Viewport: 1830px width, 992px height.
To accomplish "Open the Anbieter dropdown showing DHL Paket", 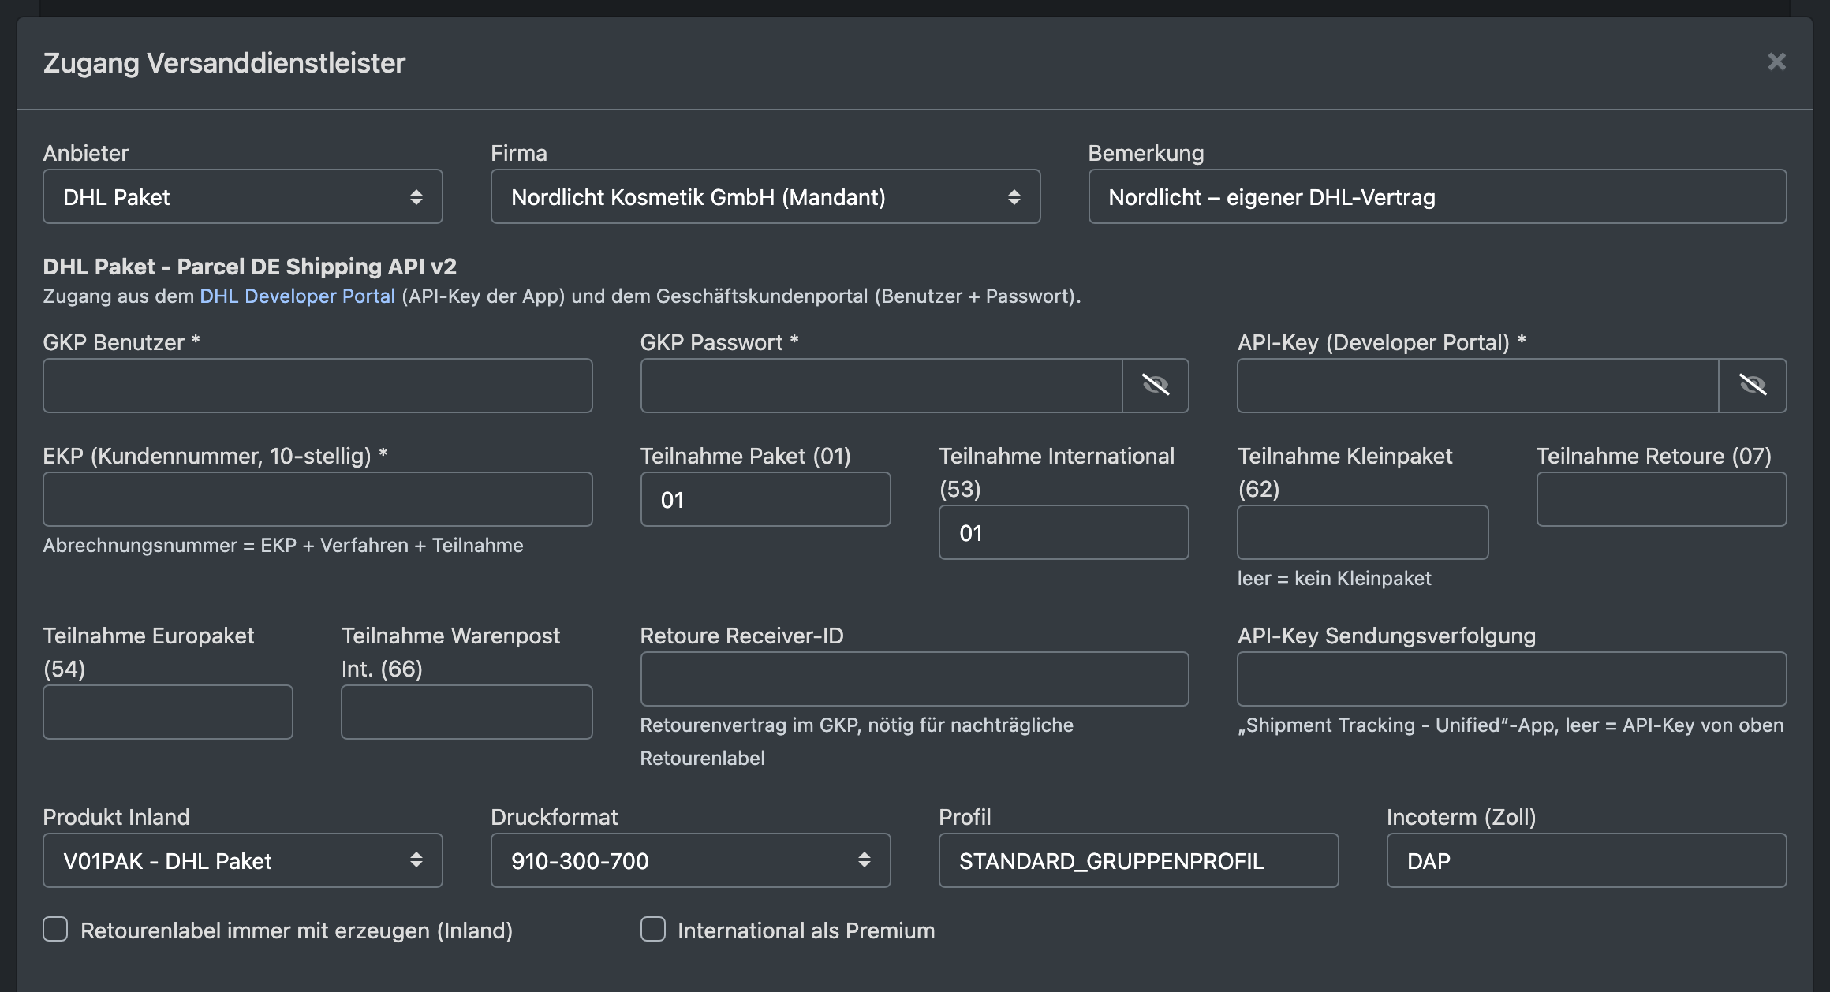I will tap(243, 196).
